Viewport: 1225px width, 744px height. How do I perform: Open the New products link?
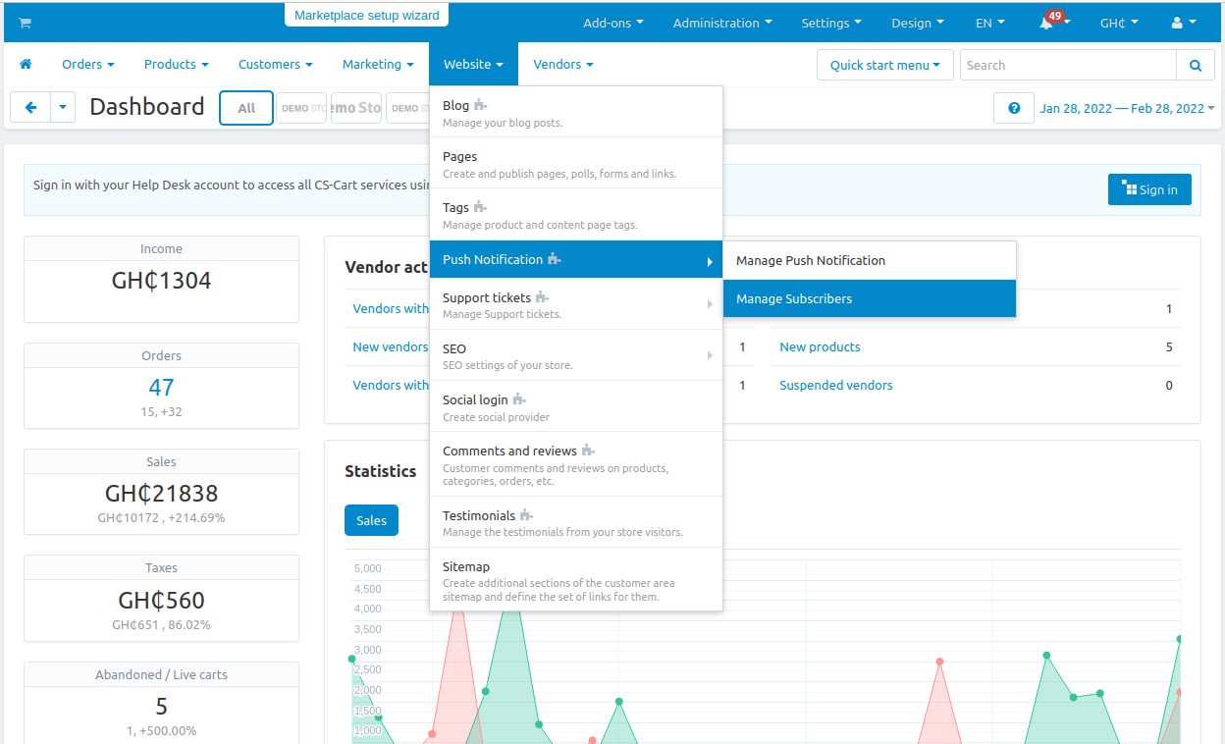click(820, 346)
